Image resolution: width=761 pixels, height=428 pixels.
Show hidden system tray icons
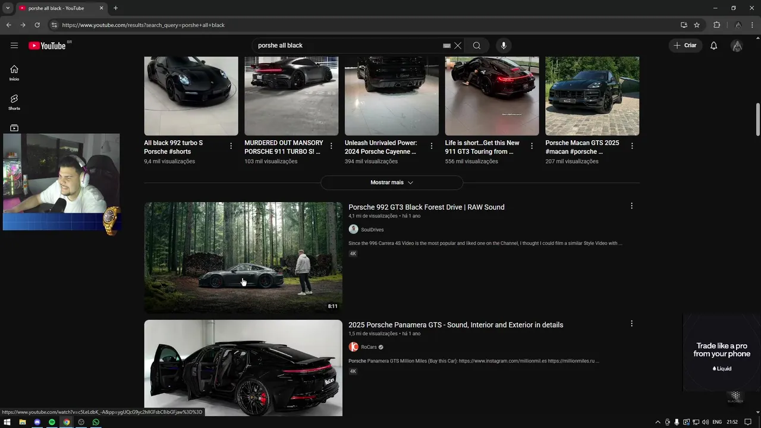pos(658,422)
